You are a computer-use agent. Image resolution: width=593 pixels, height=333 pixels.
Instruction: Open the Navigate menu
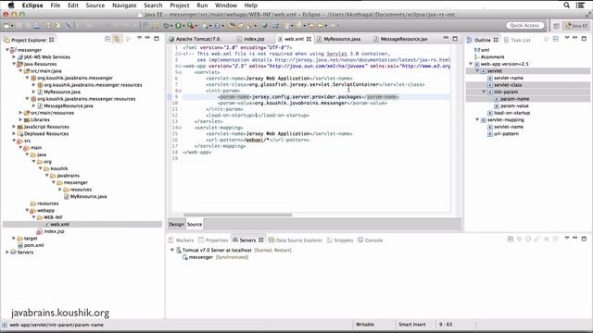point(124,5)
